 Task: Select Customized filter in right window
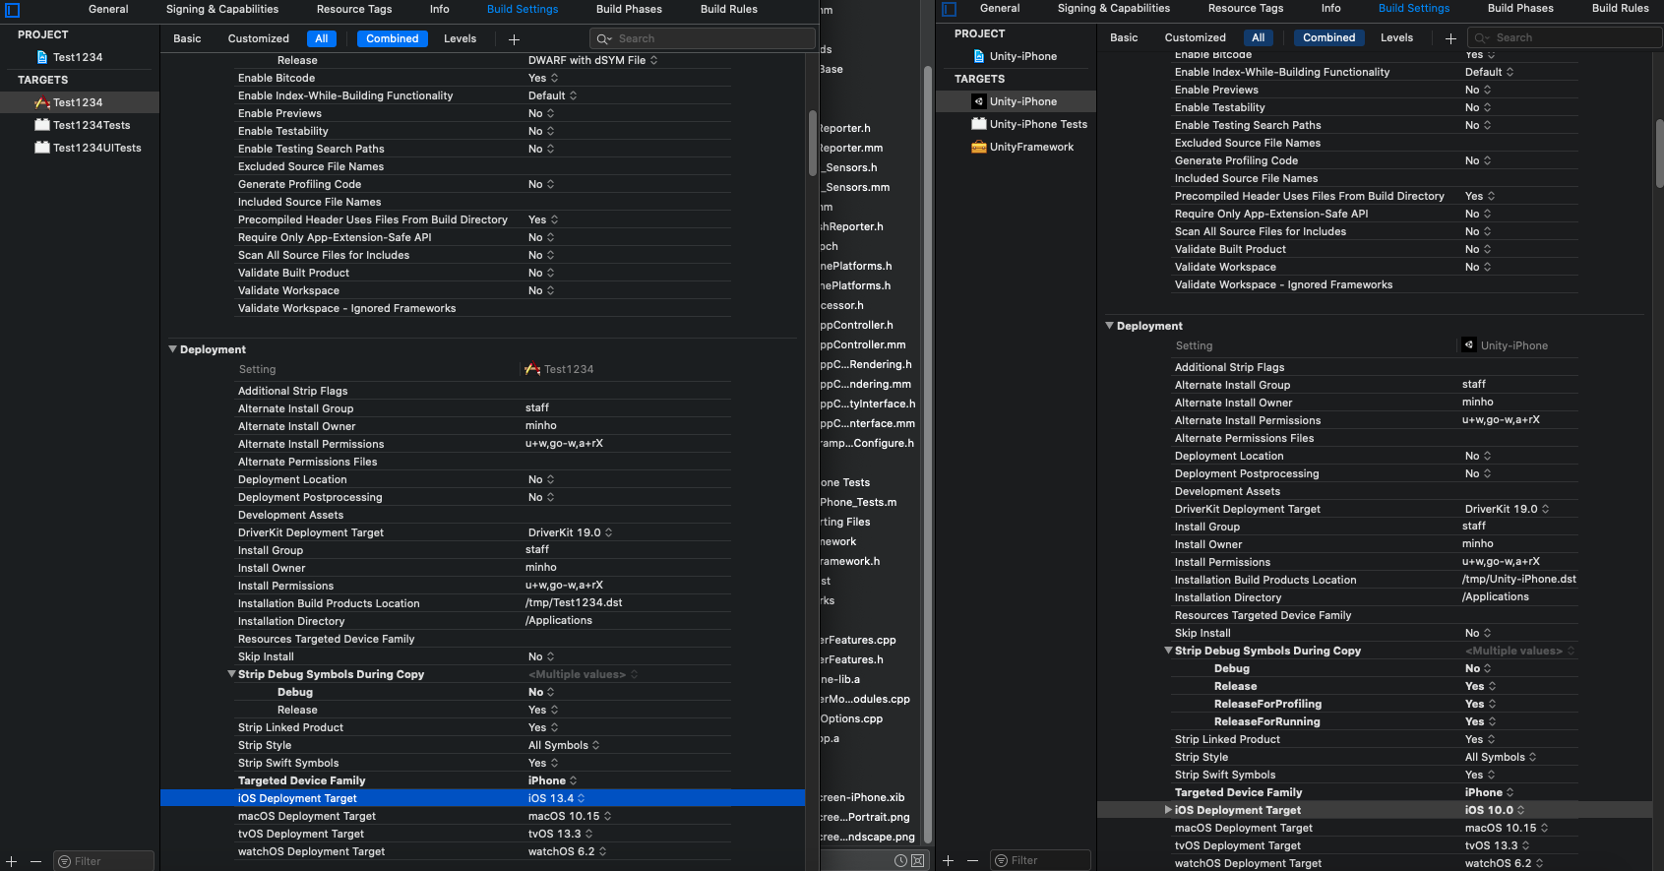1195,37
